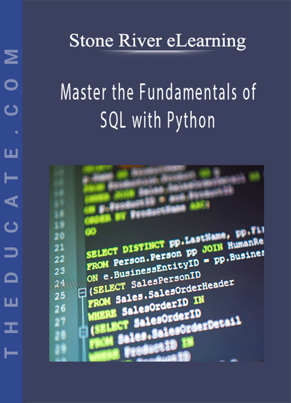Screen dimensions: 291x403
Task: Click the 'FROM Sales.SalesOrderHeader' code line
Action: 161,293
